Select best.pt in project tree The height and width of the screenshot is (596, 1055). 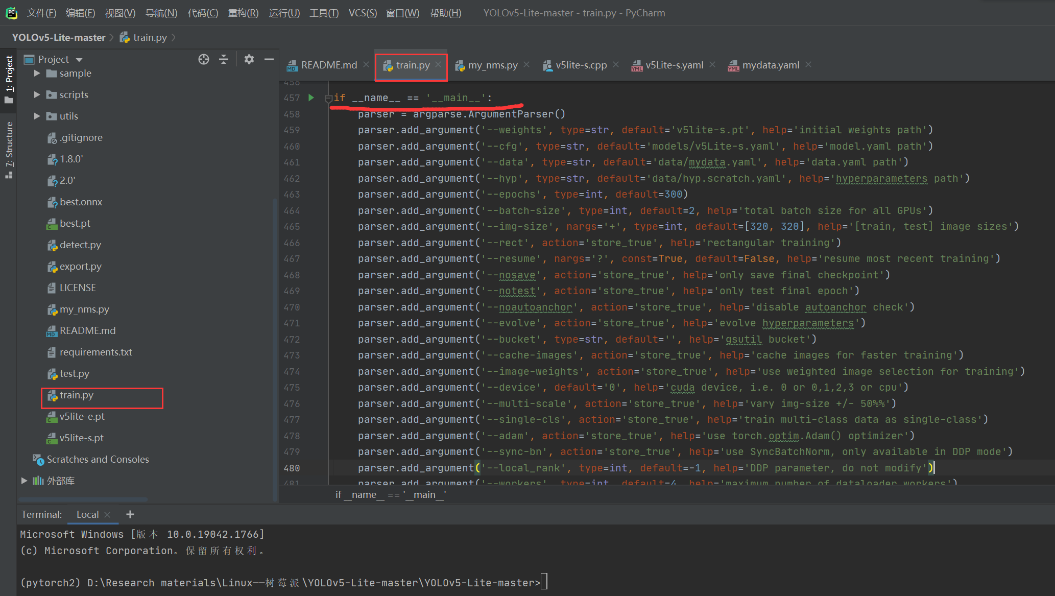pos(68,223)
